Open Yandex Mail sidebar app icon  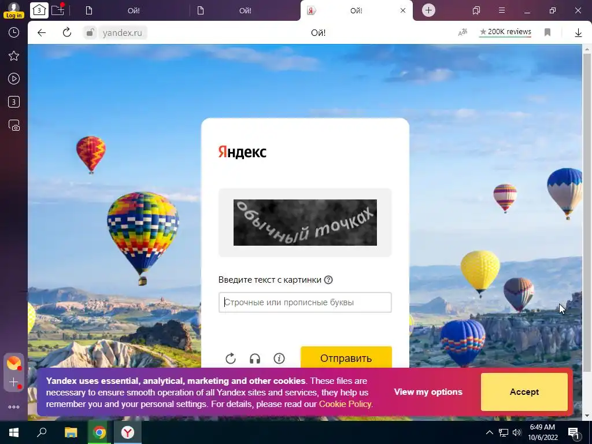[x=14, y=363]
